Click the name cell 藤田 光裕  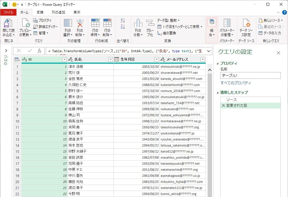coord(90,182)
